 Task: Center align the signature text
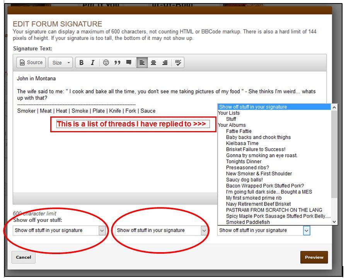tap(153, 63)
